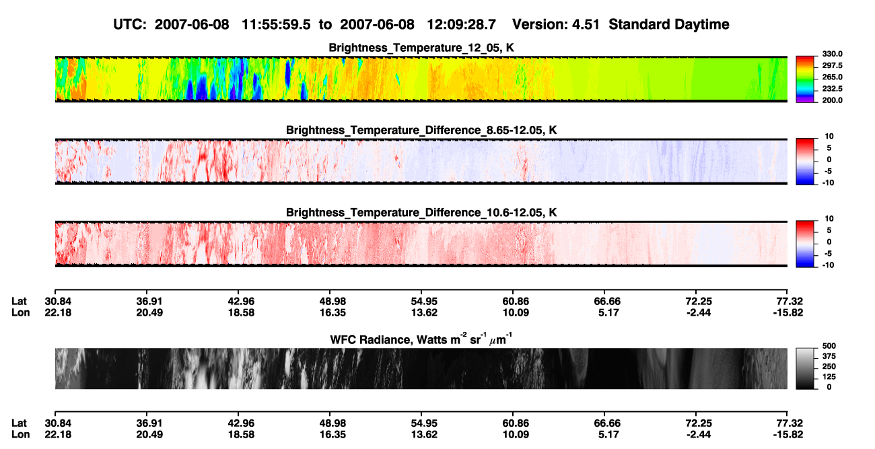The height and width of the screenshot is (449, 875).
Task: Click the 'Lat' label below the WFC panel
Action: point(19,423)
